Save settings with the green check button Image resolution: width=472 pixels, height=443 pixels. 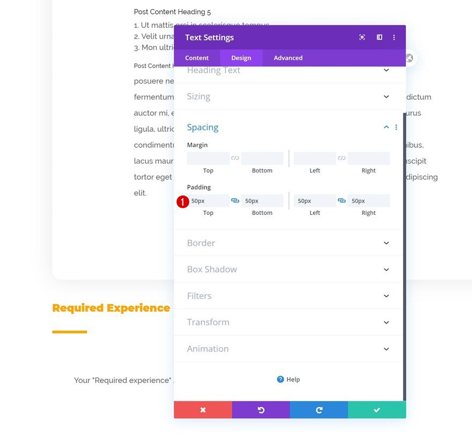tap(377, 409)
